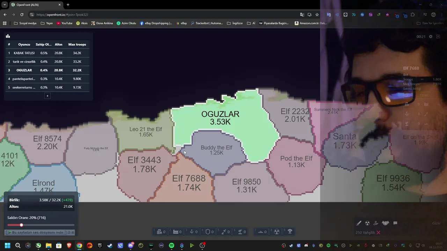Select the Missile Silo icon

(224, 232)
